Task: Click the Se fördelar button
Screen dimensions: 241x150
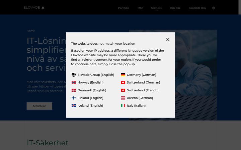Action: point(39,106)
